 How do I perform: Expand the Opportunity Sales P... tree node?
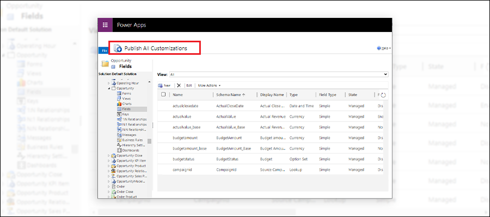(x=109, y=176)
